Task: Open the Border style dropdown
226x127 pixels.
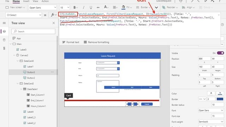Action: [x=202, y=99]
